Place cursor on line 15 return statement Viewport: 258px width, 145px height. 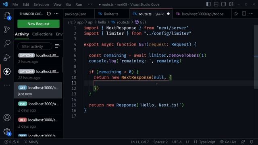point(136,105)
